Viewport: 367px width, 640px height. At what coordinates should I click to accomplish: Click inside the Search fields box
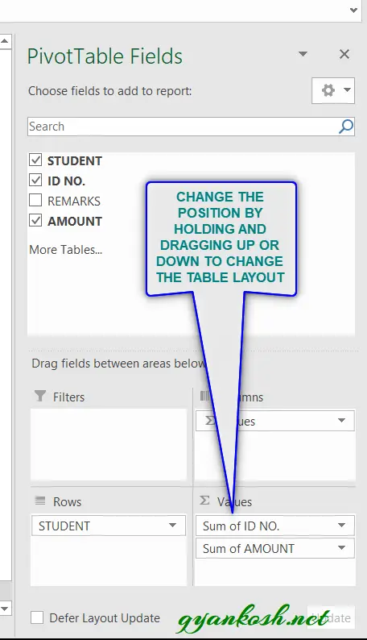point(183,127)
